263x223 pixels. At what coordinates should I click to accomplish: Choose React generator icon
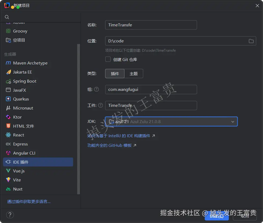(8, 135)
